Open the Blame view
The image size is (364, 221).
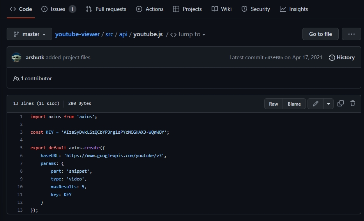coord(294,104)
